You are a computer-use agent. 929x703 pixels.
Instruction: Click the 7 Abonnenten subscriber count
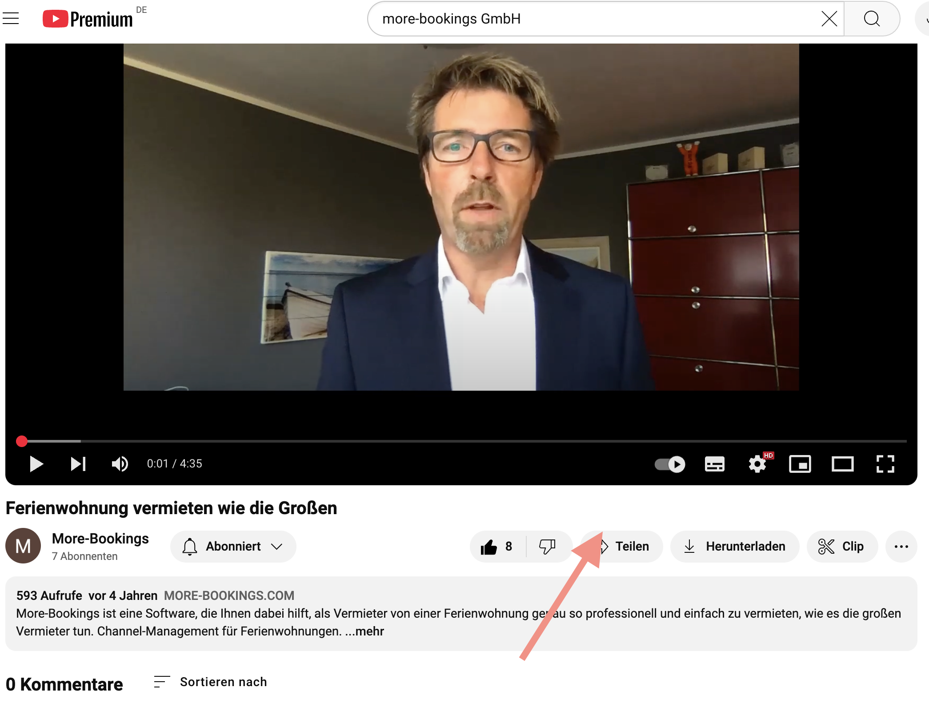85,556
